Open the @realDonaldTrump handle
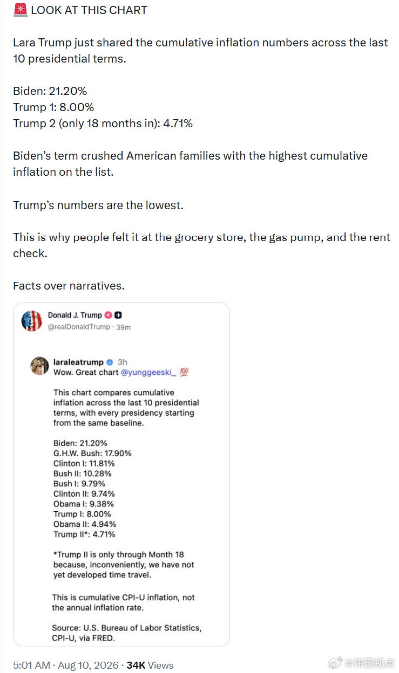Image resolution: width=399 pixels, height=673 pixels. [x=79, y=327]
